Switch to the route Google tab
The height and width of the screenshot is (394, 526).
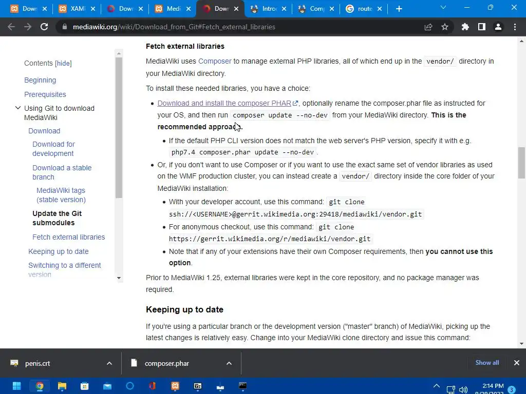click(364, 9)
